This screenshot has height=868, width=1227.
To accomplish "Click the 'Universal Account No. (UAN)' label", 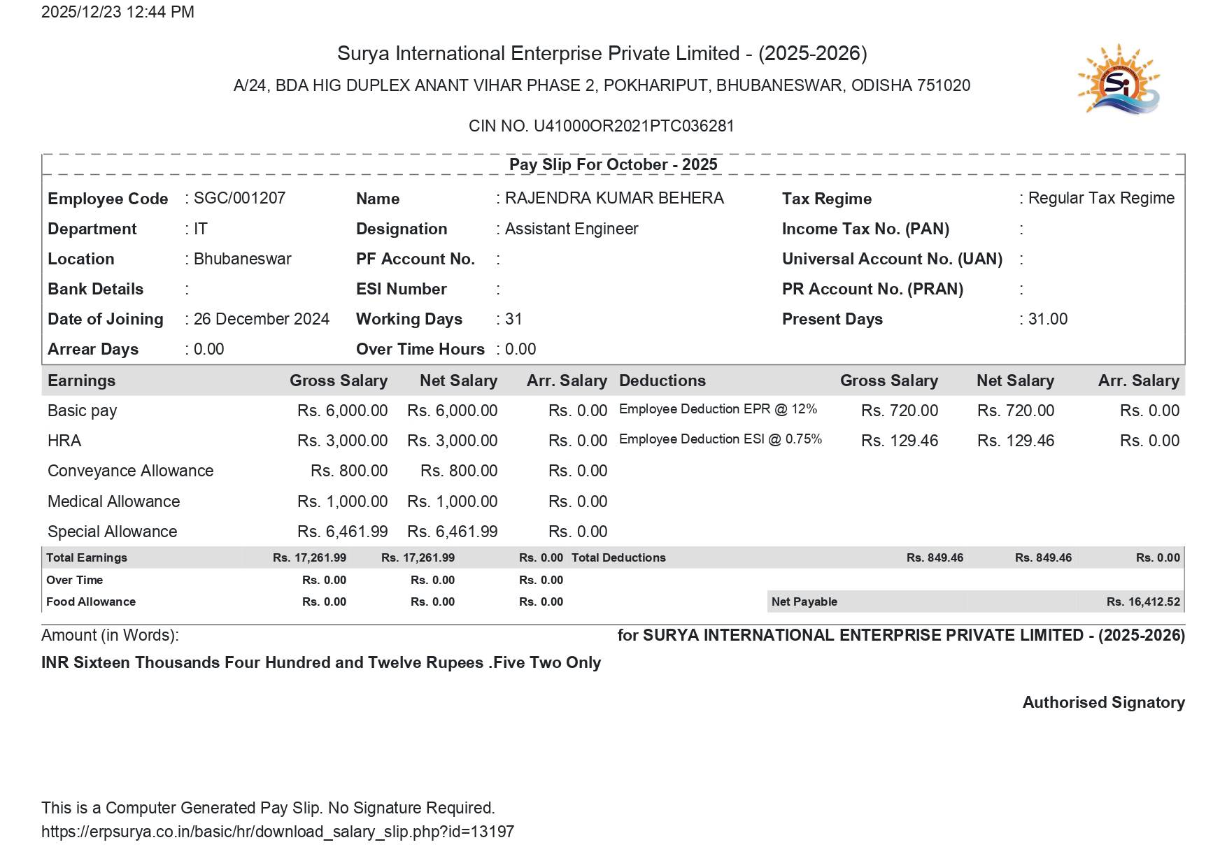I will 892,259.
